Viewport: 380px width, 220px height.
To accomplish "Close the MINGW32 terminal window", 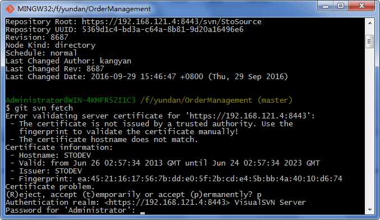I will tap(361, 6).
